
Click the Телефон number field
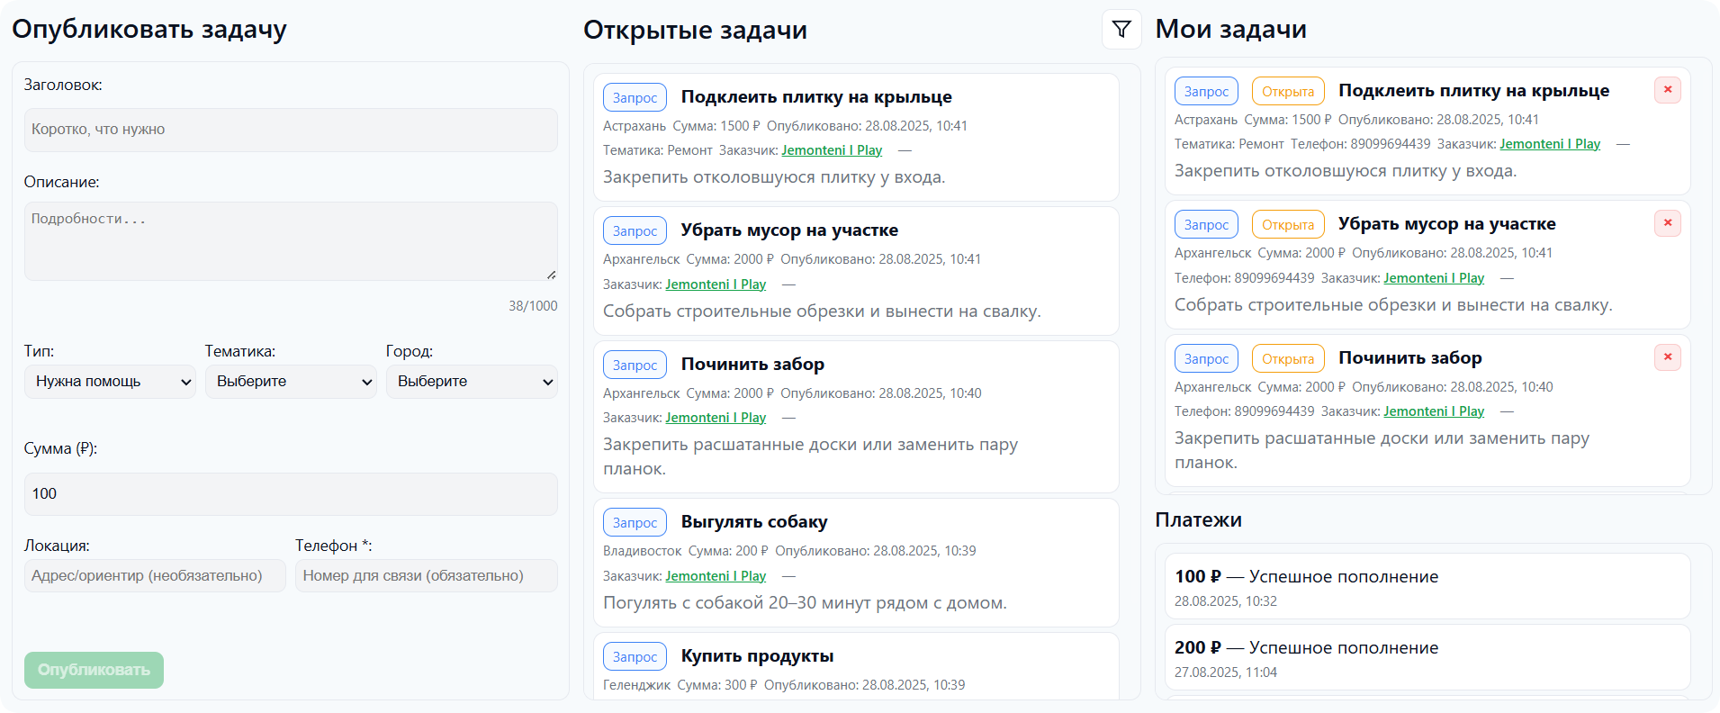426,576
